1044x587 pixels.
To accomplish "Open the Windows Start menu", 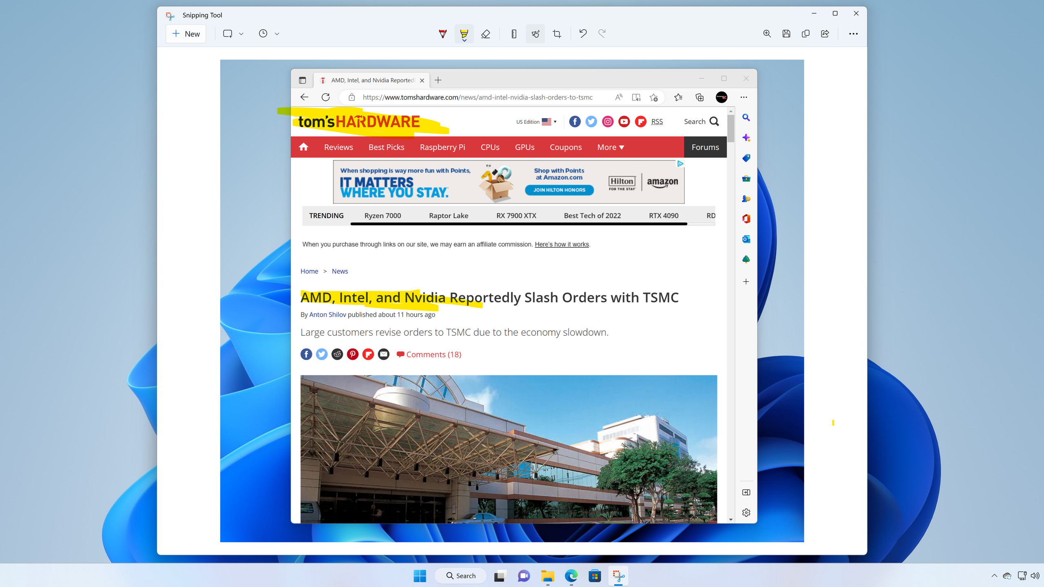I will [x=420, y=576].
